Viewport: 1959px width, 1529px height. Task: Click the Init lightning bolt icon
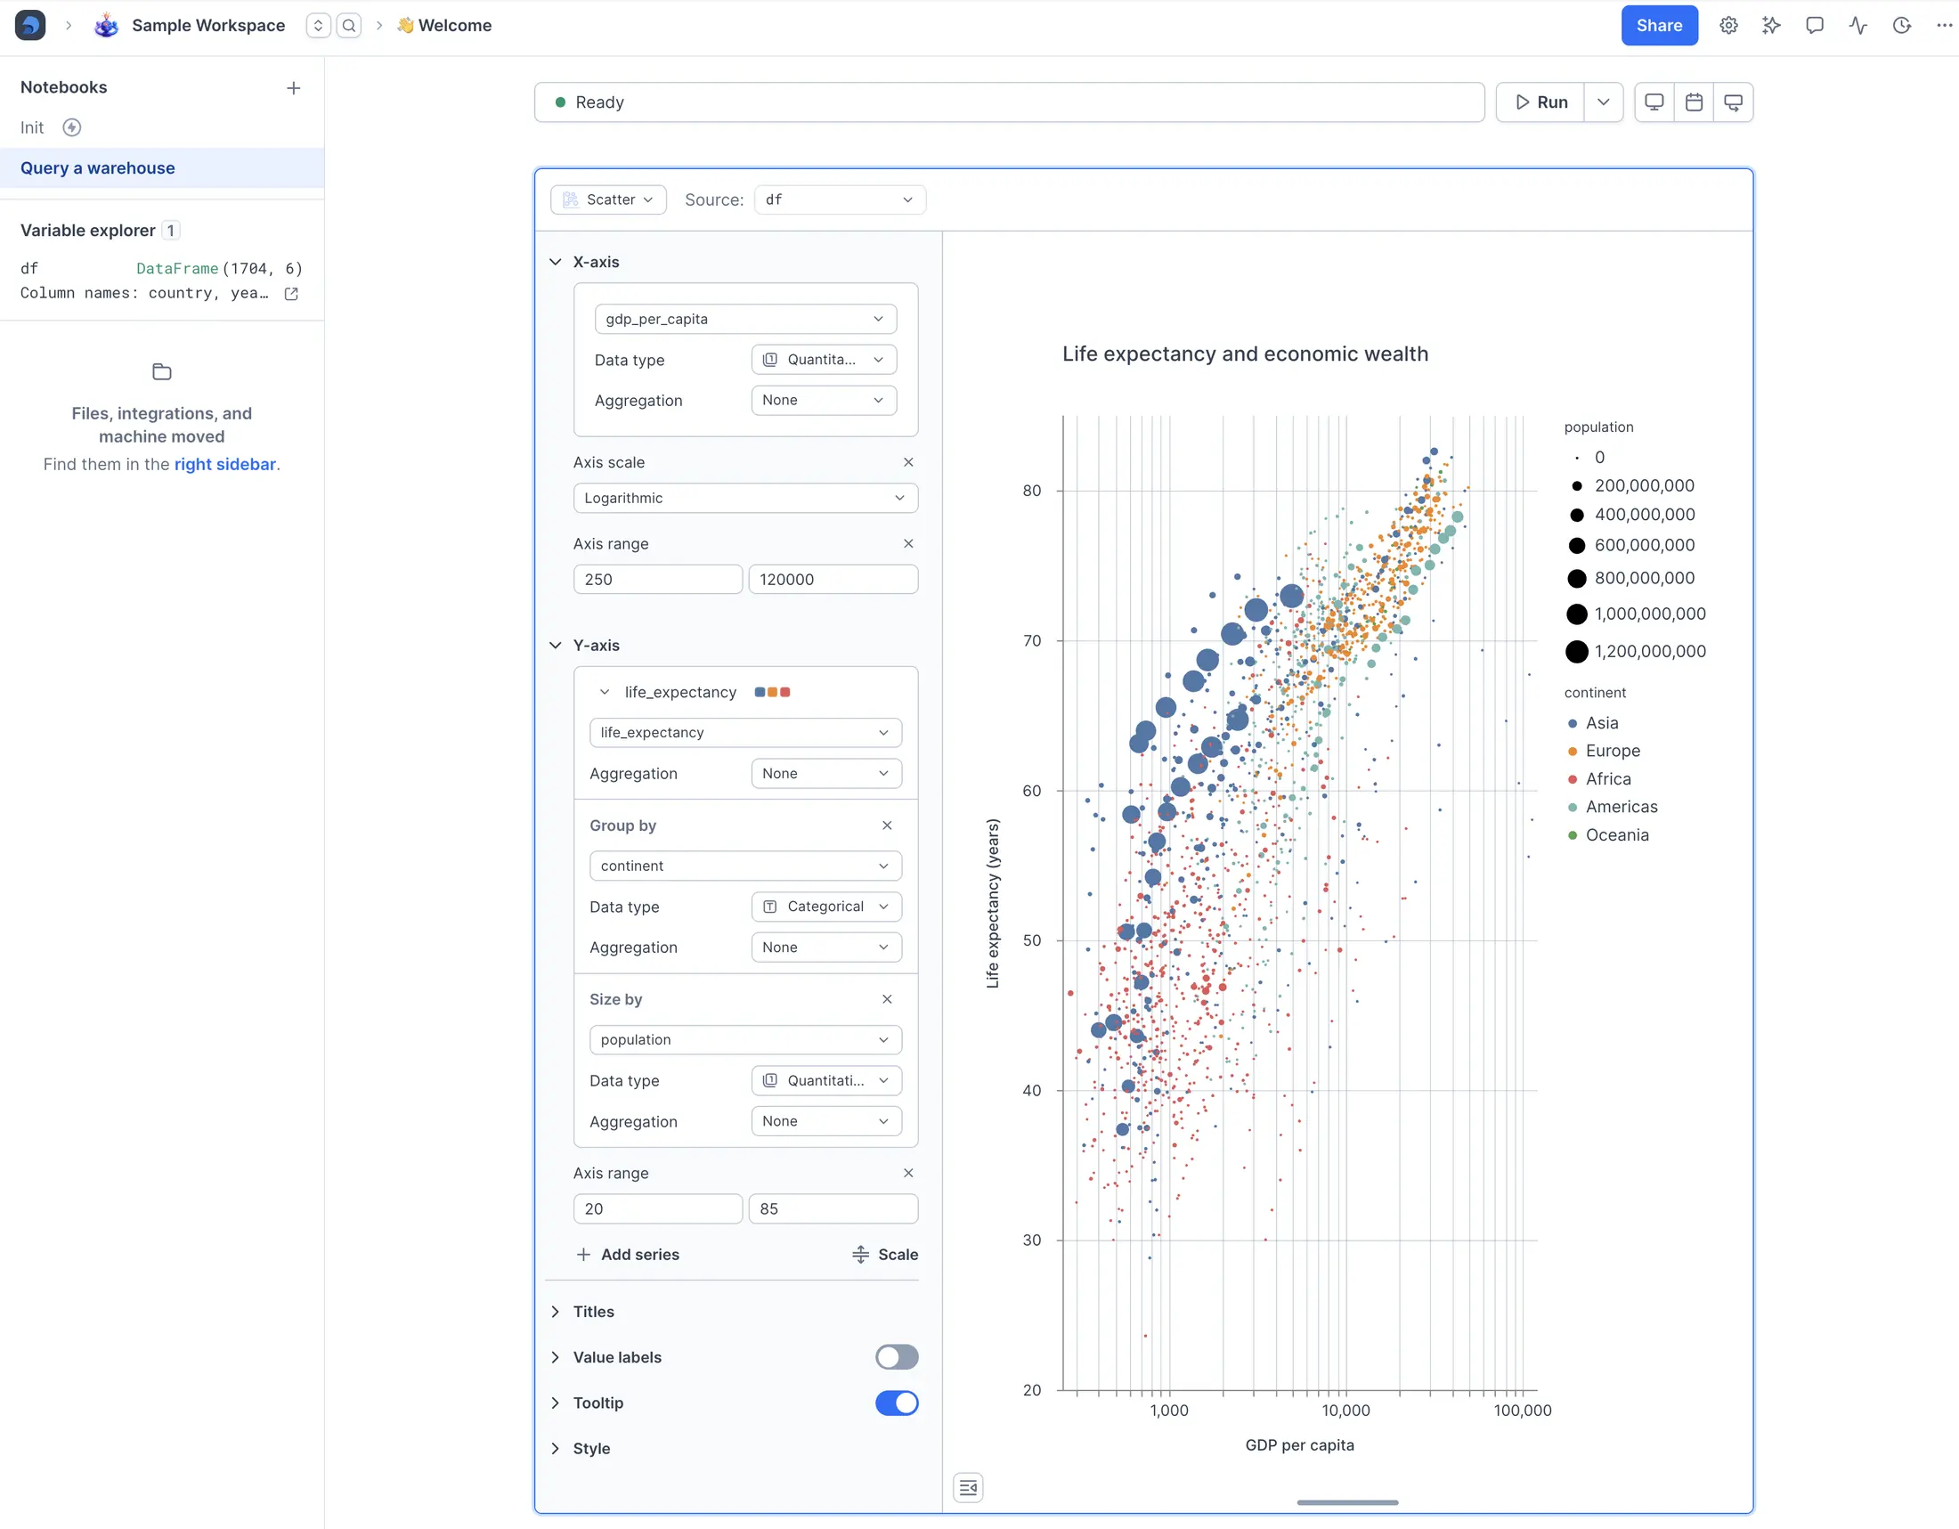[x=72, y=127]
